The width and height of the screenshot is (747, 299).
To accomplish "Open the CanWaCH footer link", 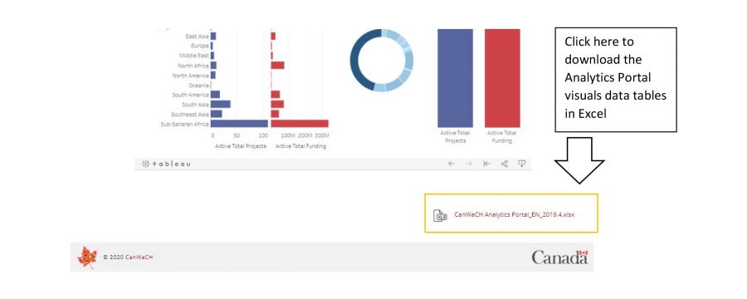I will pyautogui.click(x=139, y=257).
